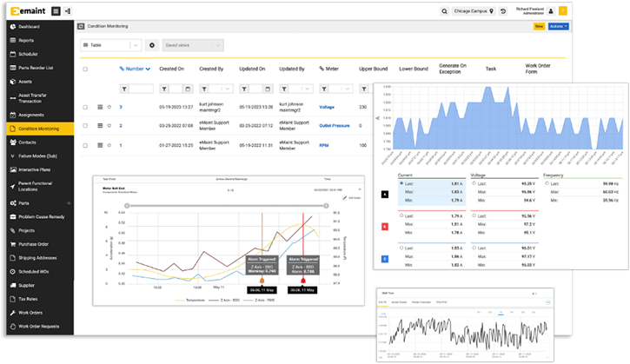630x364 pixels.
Task: Open row menu icon for record 1
Action: pyautogui.click(x=100, y=145)
